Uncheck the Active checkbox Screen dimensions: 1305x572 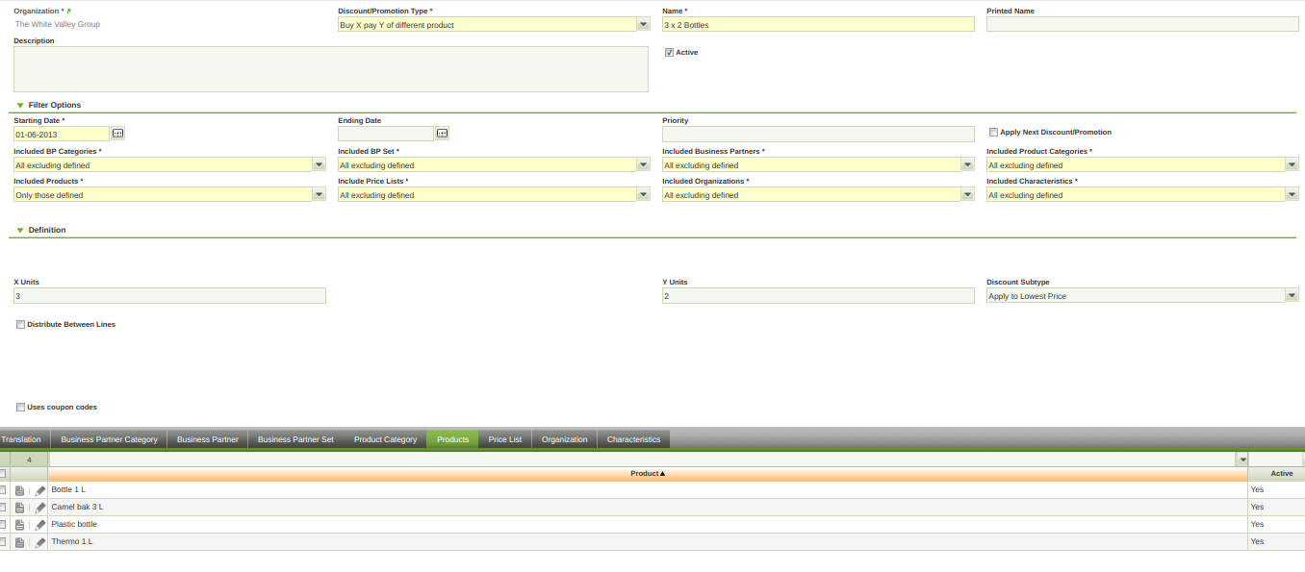669,53
